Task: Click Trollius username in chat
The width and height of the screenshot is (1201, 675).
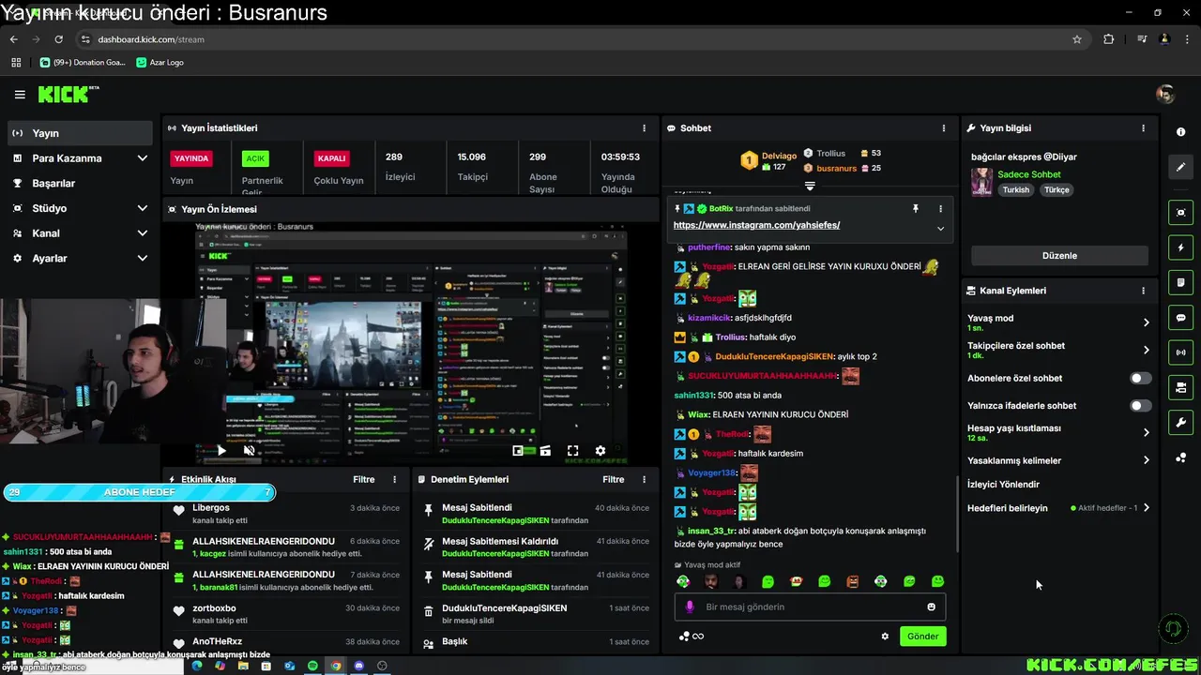Action: pos(730,337)
